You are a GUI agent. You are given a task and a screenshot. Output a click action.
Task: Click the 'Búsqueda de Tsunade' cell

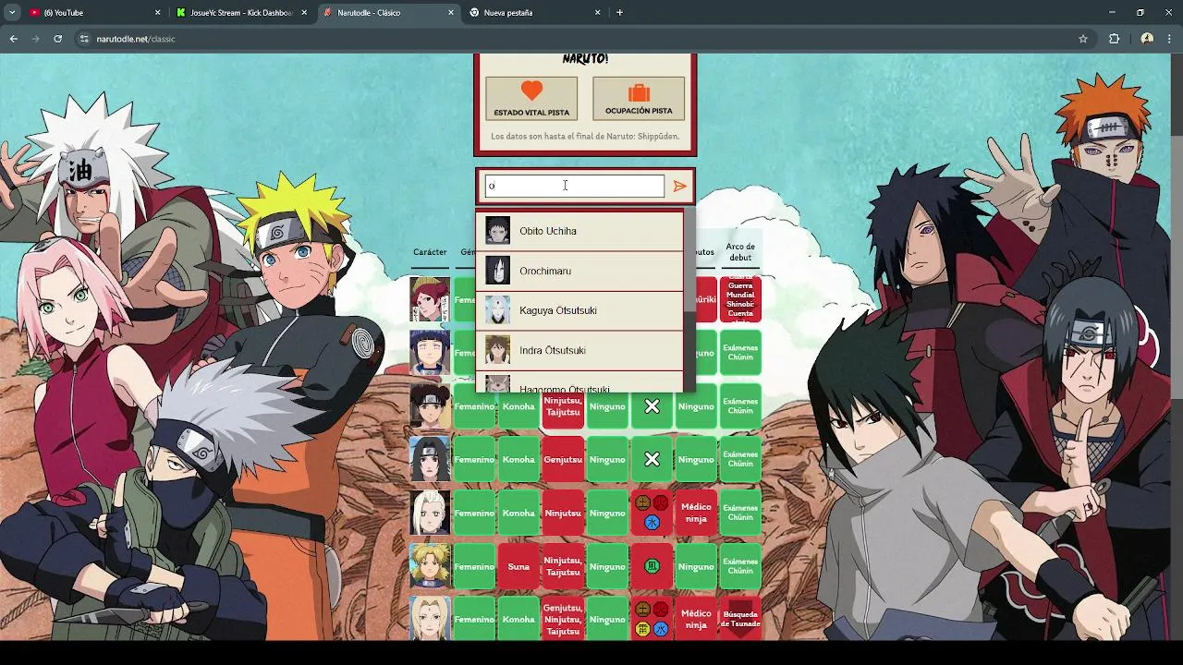click(740, 620)
